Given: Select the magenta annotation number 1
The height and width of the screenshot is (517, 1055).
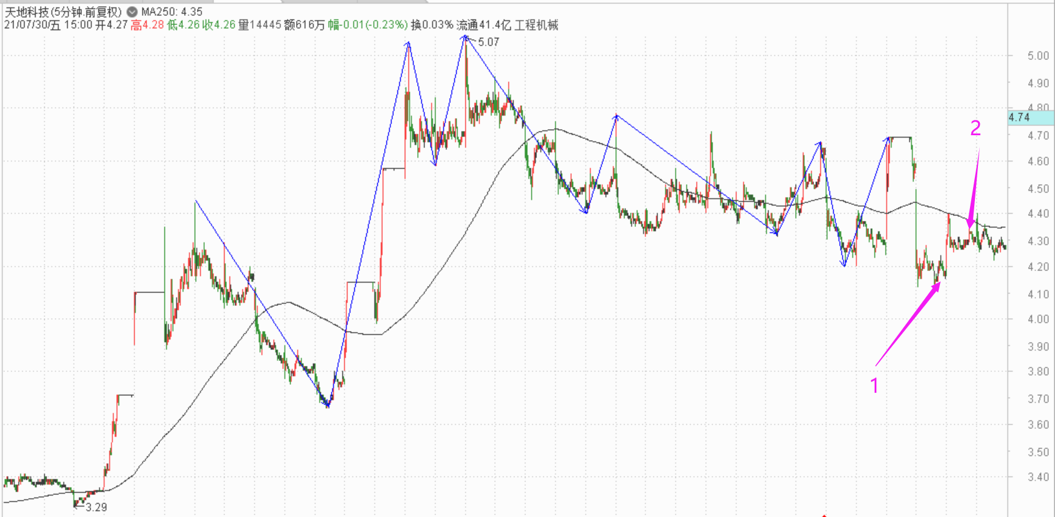Looking at the screenshot, I should [875, 385].
